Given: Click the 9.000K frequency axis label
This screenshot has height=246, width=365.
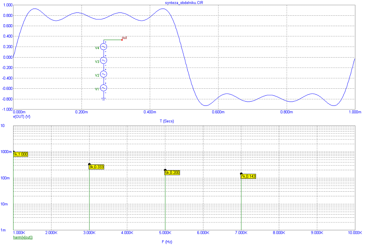Looking at the screenshot, I should click(x=317, y=233).
